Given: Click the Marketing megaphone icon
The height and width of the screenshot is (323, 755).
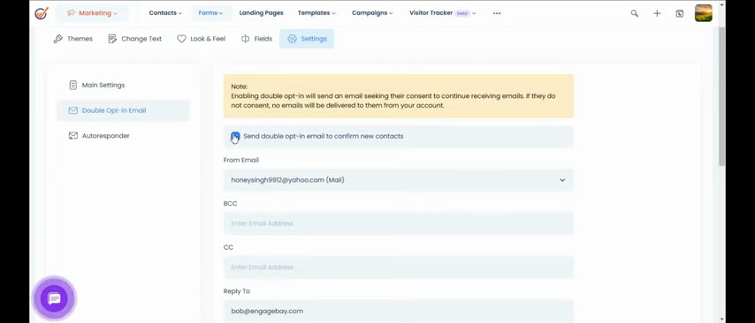Looking at the screenshot, I should (72, 13).
